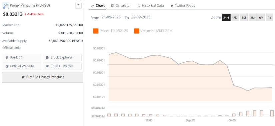Click the 06:00 x-axis label
This screenshot has height=126, width=275.
[232, 120]
